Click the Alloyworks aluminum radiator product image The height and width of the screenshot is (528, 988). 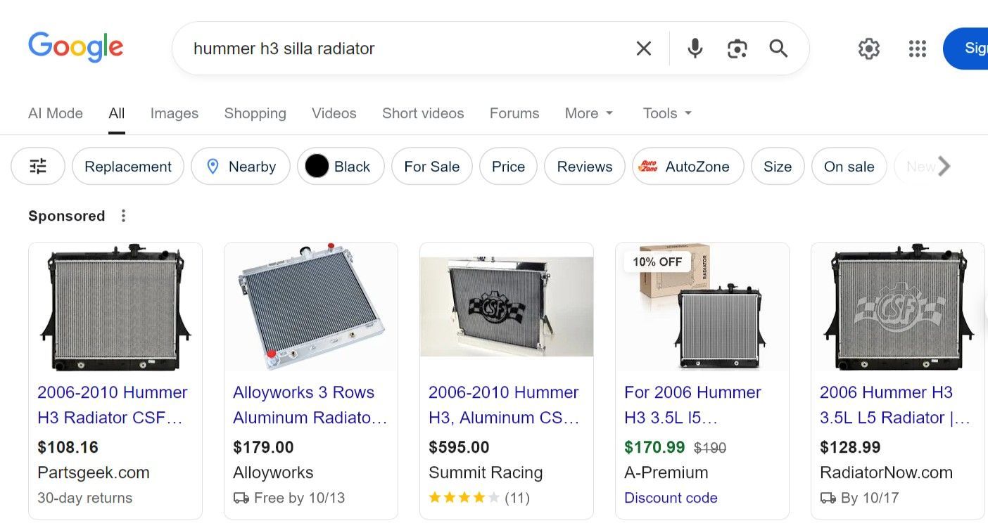[311, 307]
